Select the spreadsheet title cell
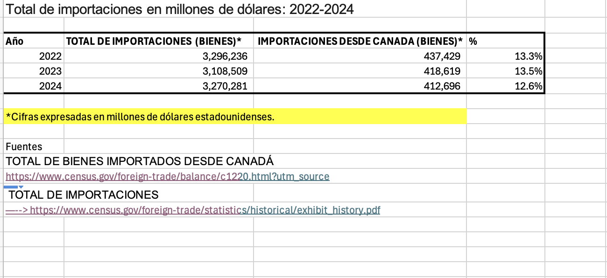Viewport: 607px width, 278px height. (180, 9)
